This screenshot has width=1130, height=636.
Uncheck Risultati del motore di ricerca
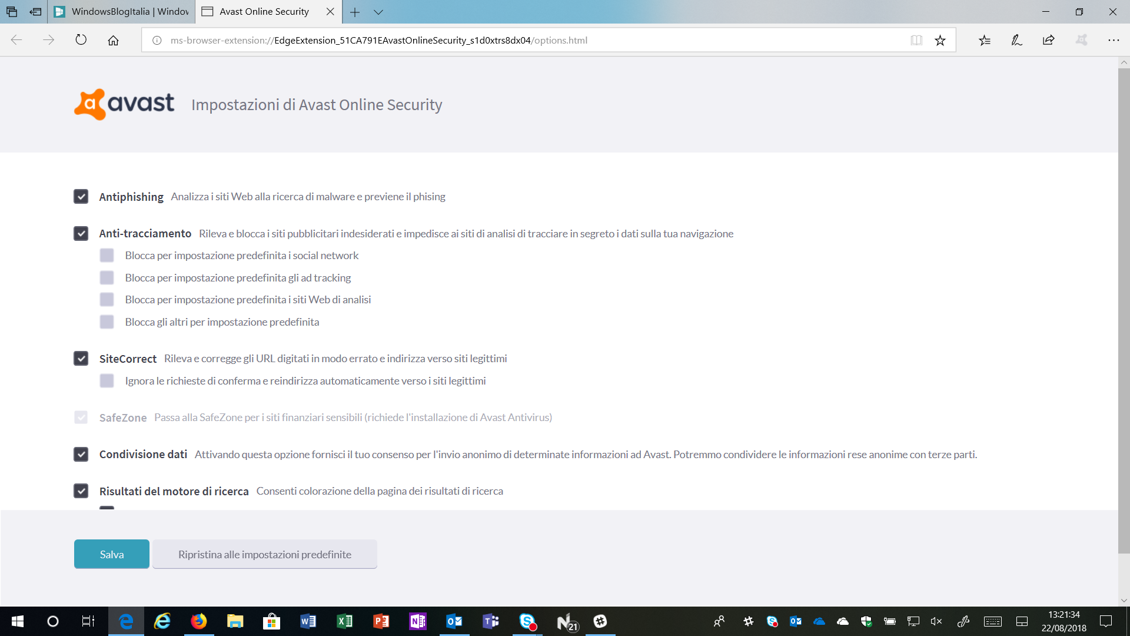(81, 491)
